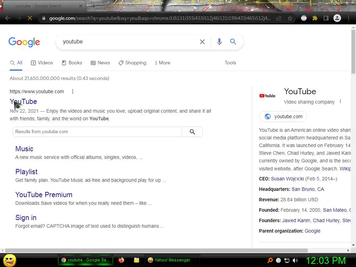Switch to the News tab
Screen dimensions: 356x267
point(100,63)
